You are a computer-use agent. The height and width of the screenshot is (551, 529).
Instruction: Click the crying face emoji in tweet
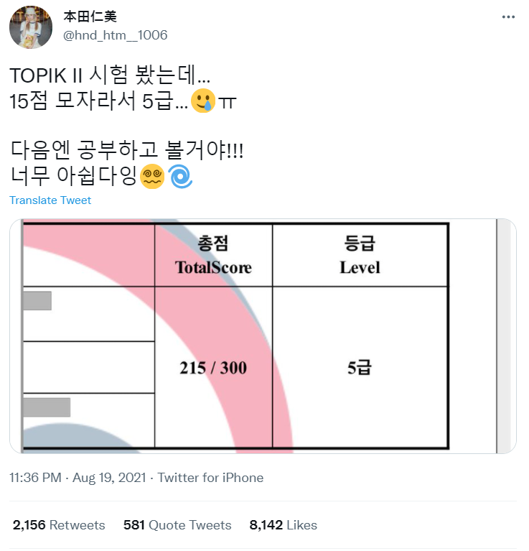click(203, 103)
